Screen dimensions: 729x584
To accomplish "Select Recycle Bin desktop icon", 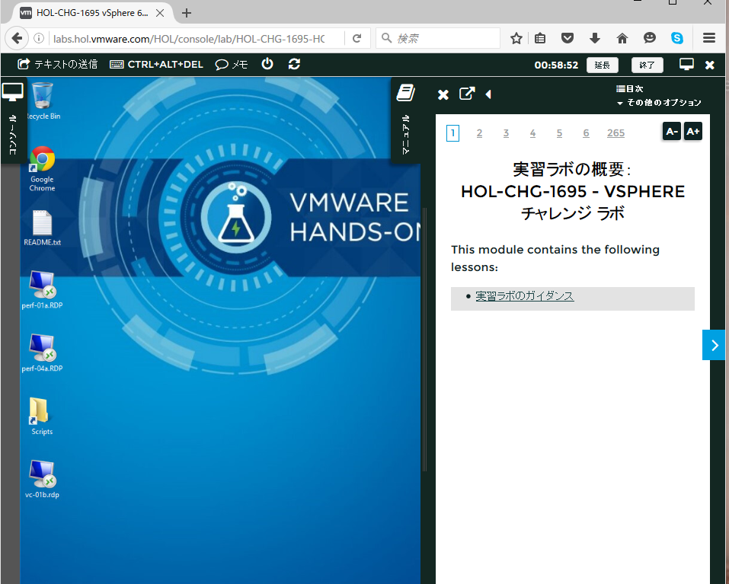I will point(43,101).
